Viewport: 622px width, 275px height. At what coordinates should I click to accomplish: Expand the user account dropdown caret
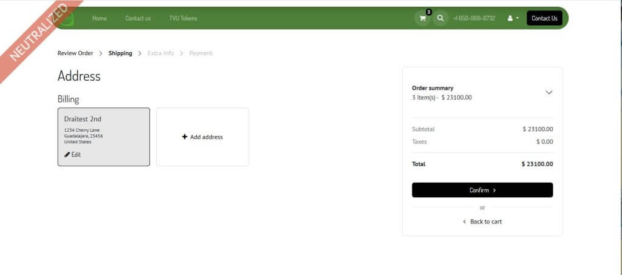(x=518, y=18)
